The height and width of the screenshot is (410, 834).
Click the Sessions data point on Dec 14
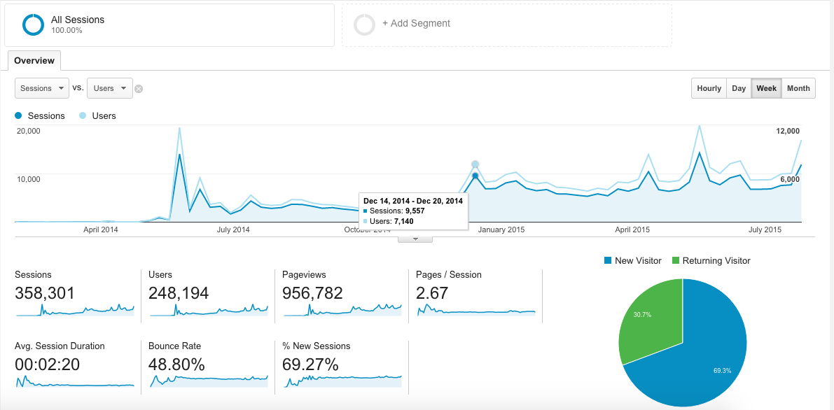pyautogui.click(x=475, y=176)
